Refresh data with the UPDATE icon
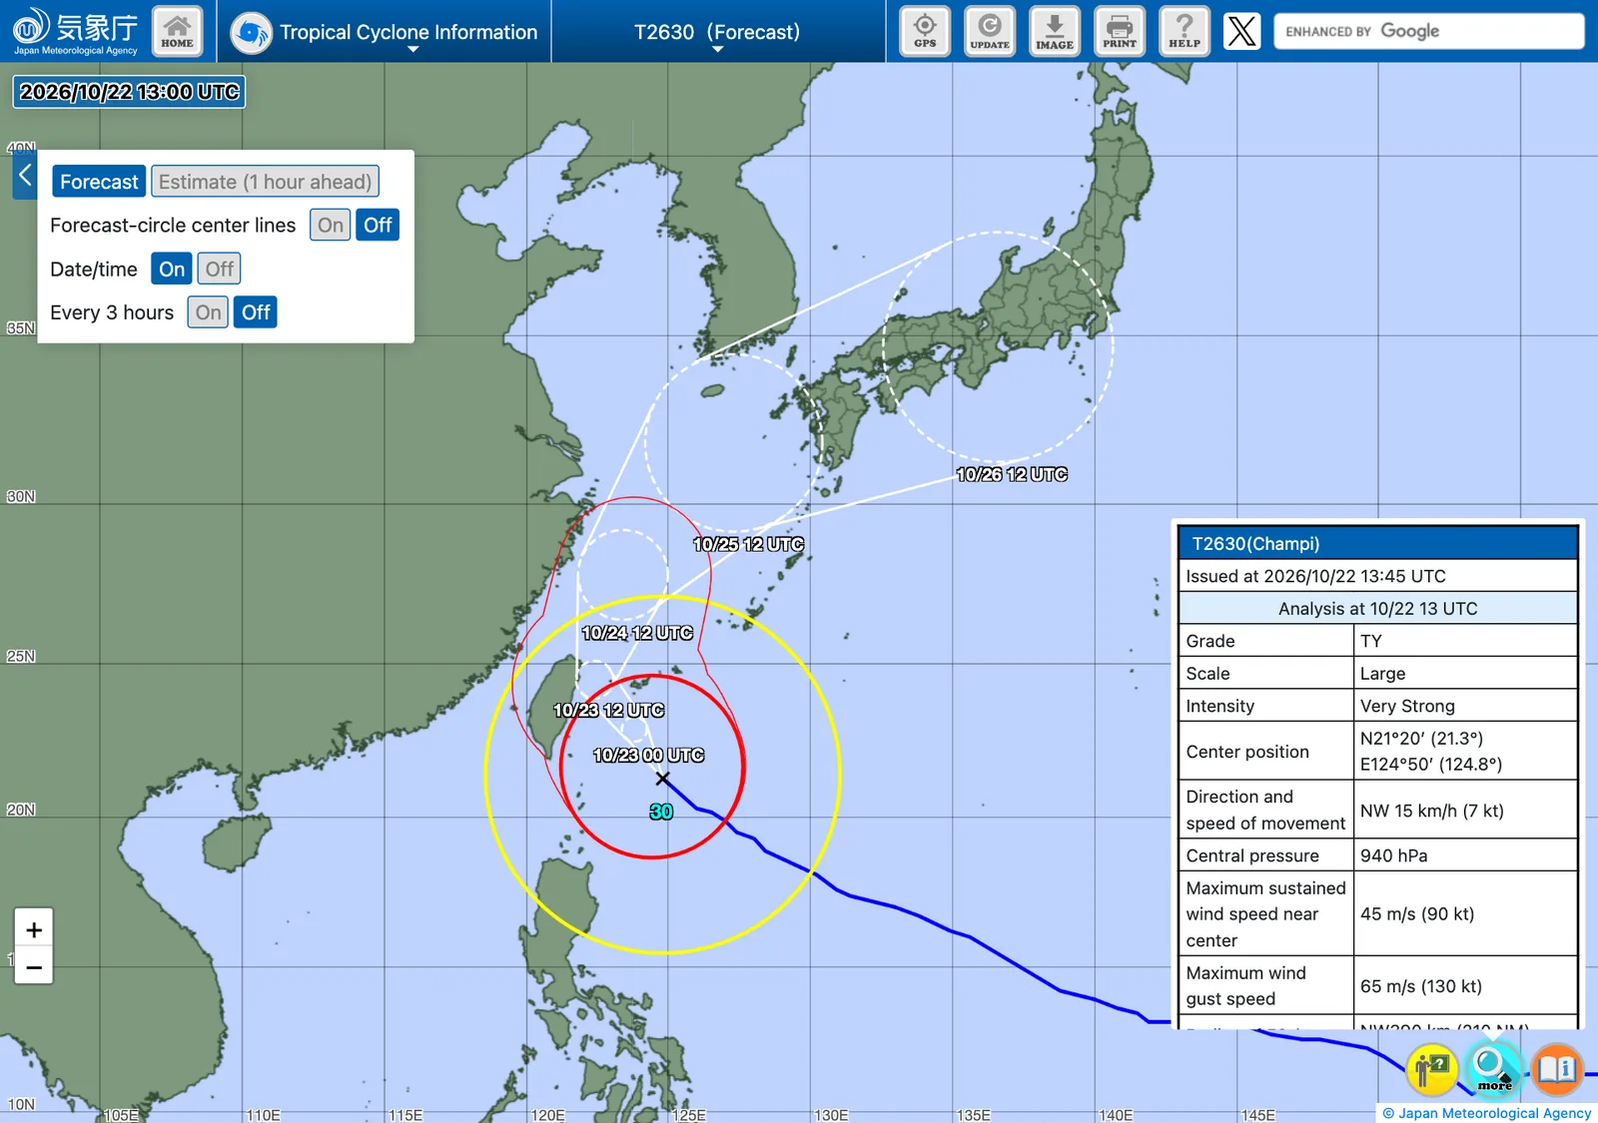The width and height of the screenshot is (1598, 1123). (x=990, y=31)
